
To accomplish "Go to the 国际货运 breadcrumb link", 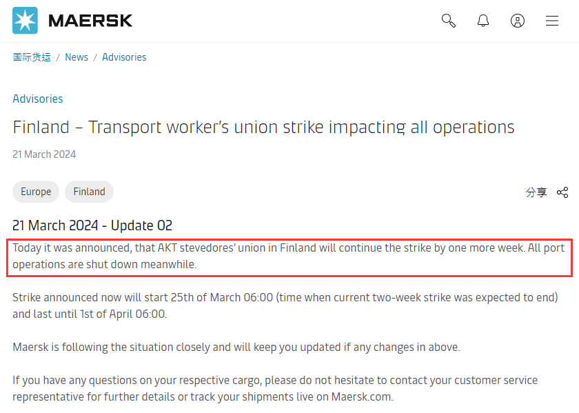I will tap(32, 57).
